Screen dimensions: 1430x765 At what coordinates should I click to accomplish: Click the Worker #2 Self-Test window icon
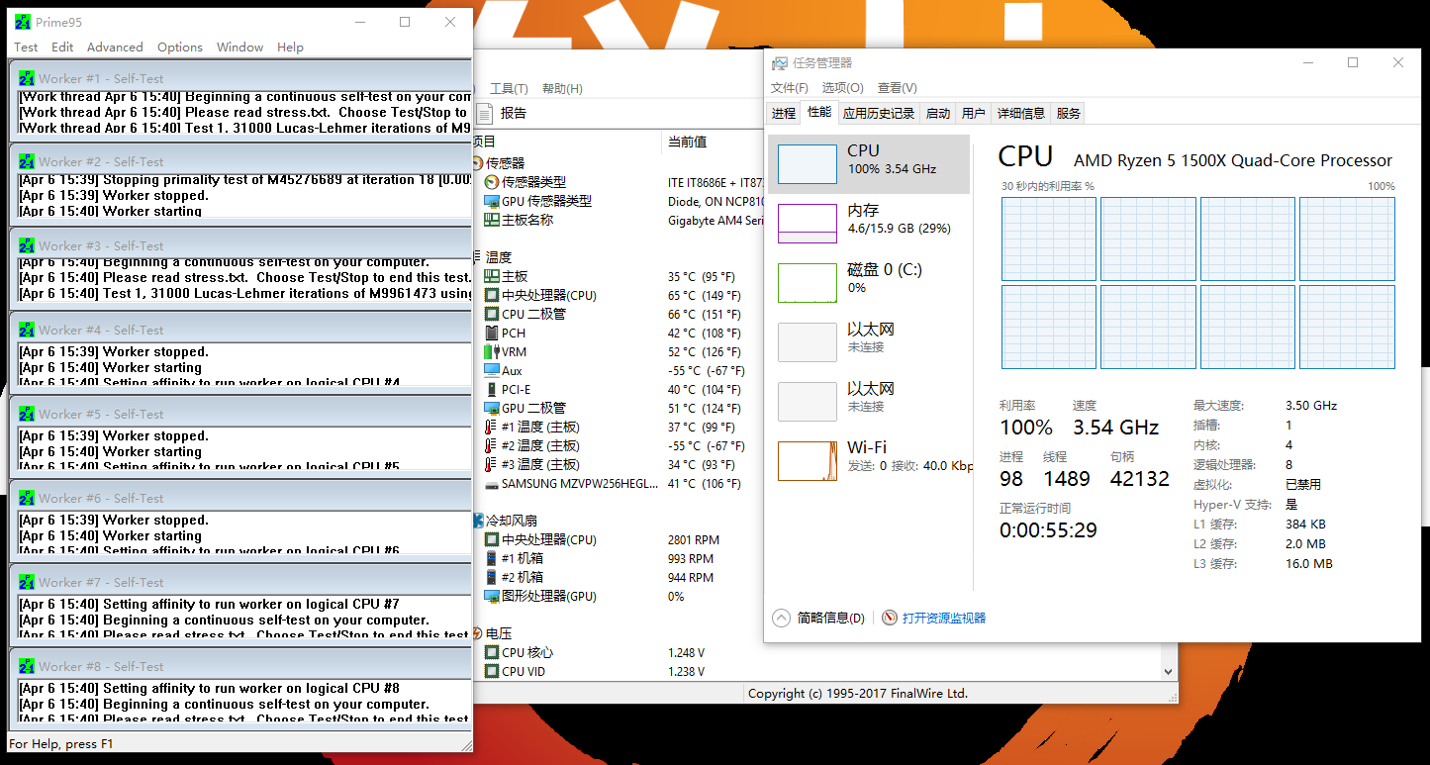tap(27, 161)
